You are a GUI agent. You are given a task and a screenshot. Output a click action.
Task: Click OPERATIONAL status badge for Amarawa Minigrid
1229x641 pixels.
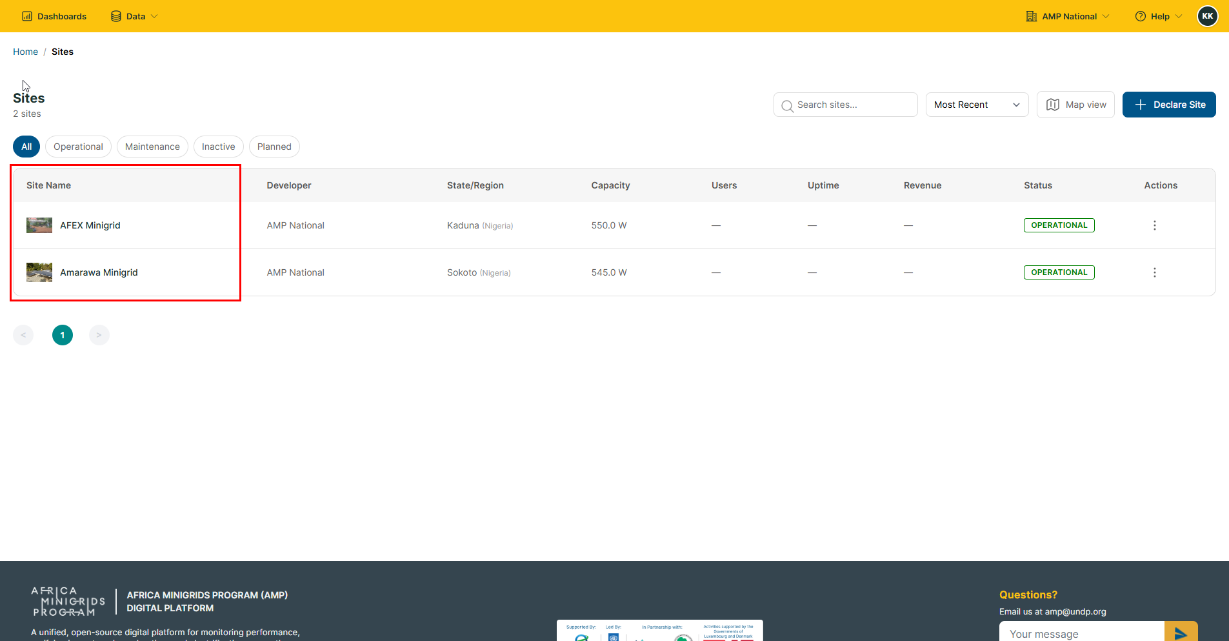(x=1059, y=272)
